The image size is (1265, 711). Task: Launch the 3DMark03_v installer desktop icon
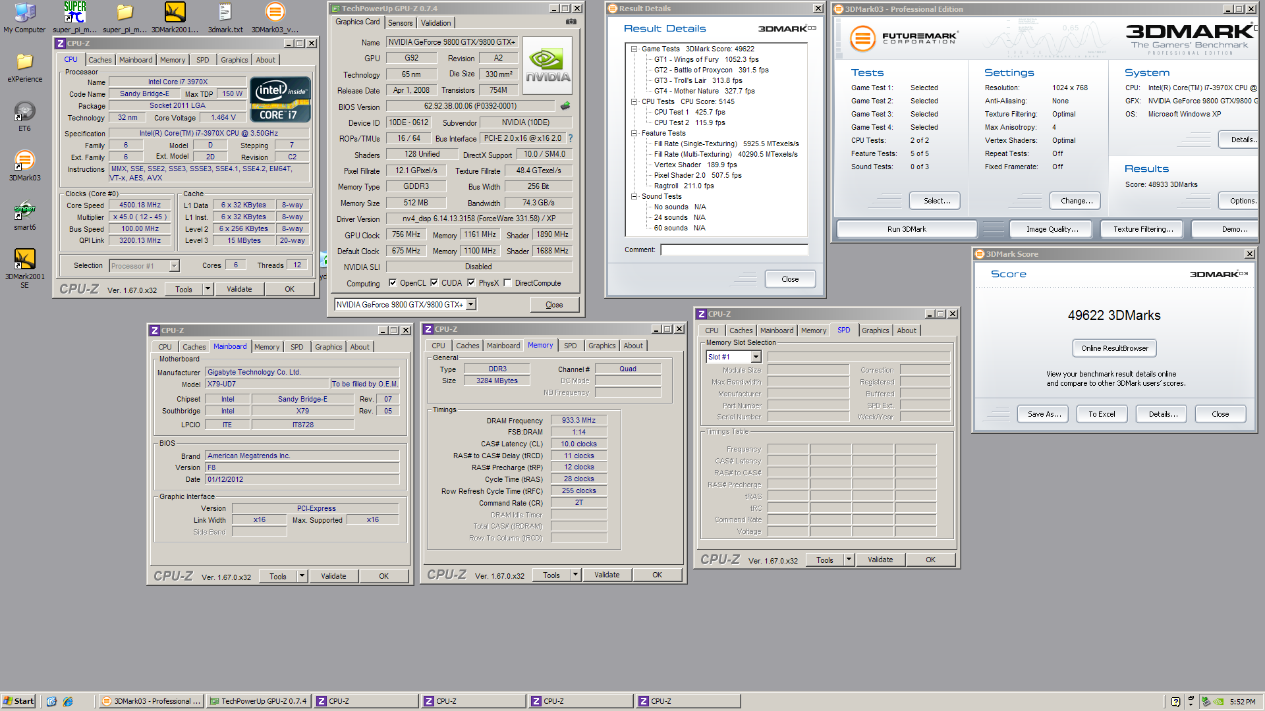pyautogui.click(x=275, y=17)
